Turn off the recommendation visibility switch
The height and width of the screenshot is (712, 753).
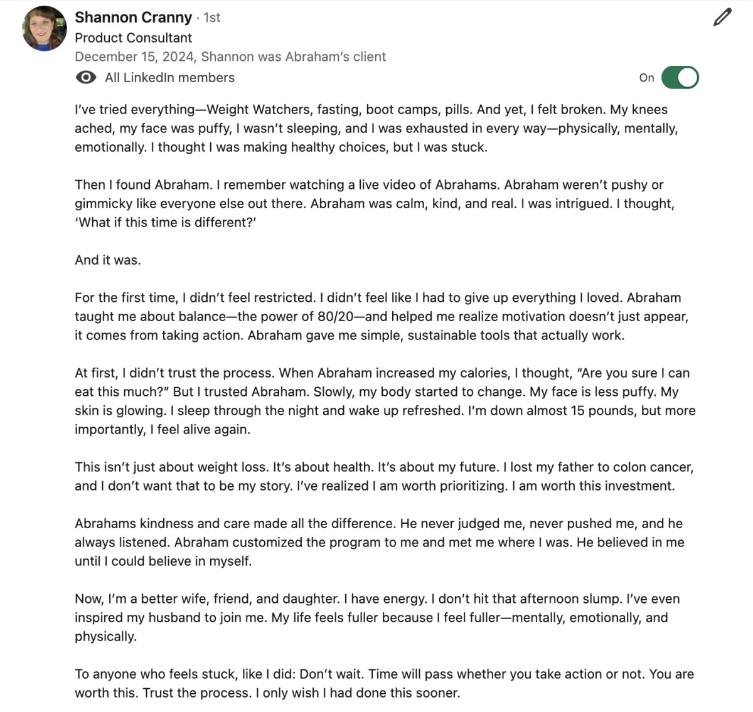pyautogui.click(x=680, y=78)
